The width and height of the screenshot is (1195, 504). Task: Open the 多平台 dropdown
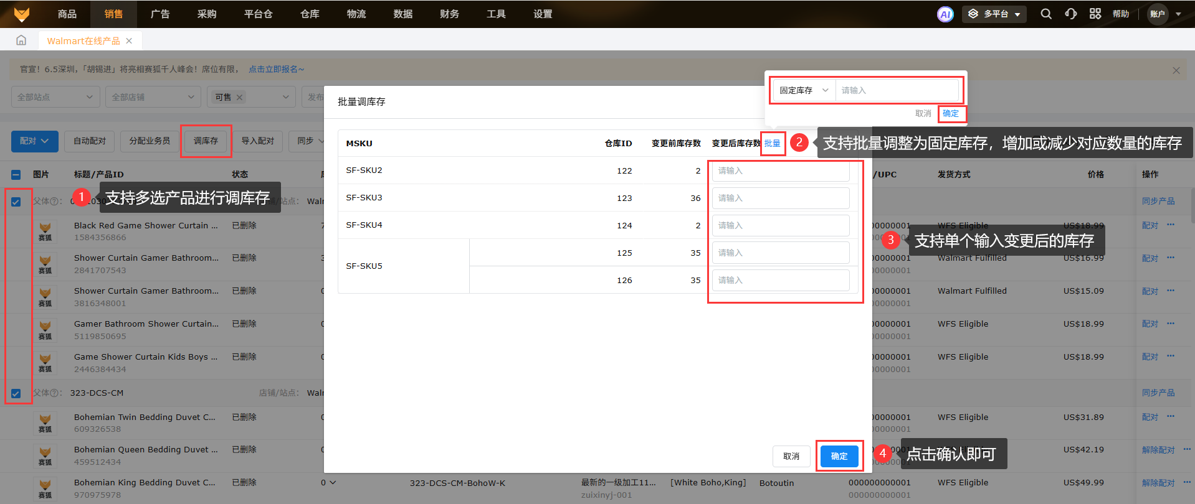pos(994,14)
